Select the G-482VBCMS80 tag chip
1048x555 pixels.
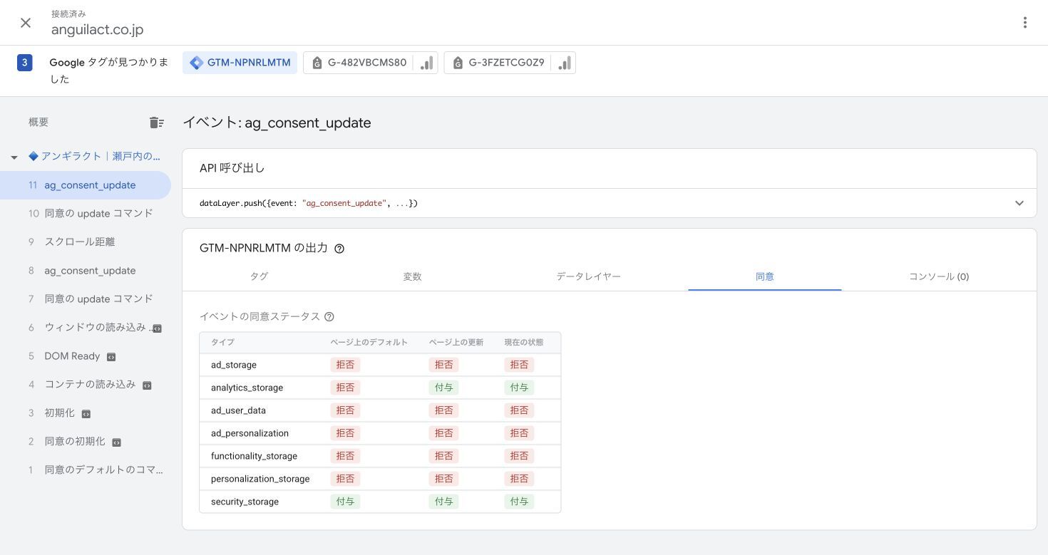[x=359, y=63]
